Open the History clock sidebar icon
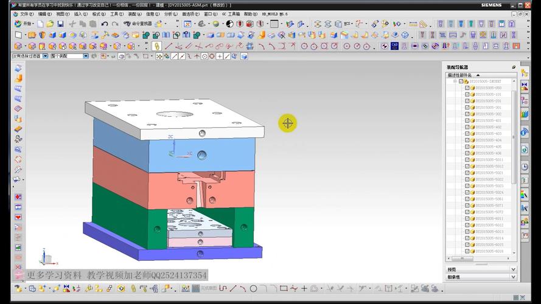The image size is (541, 304). [525, 167]
